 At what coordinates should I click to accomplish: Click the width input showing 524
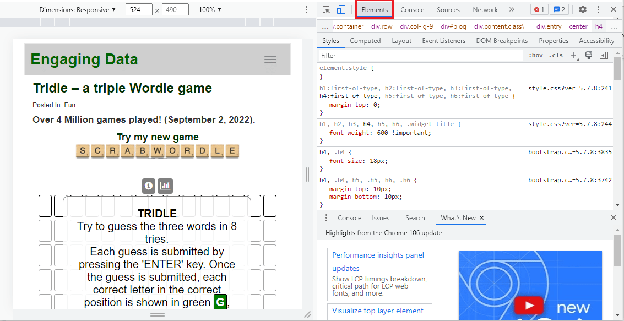click(139, 9)
